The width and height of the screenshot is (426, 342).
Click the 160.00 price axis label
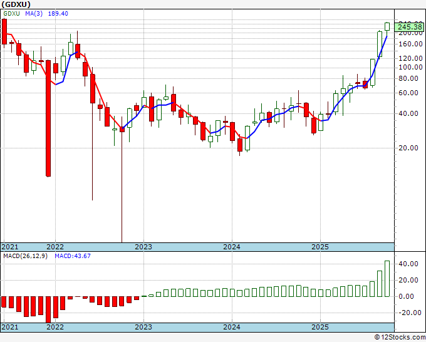410,44
